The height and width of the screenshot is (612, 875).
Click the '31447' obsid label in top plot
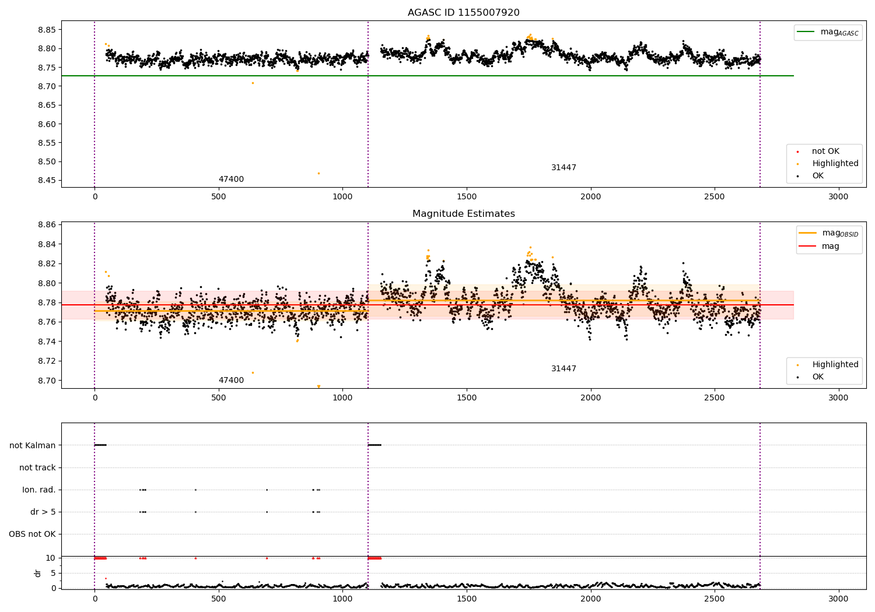pyautogui.click(x=563, y=168)
